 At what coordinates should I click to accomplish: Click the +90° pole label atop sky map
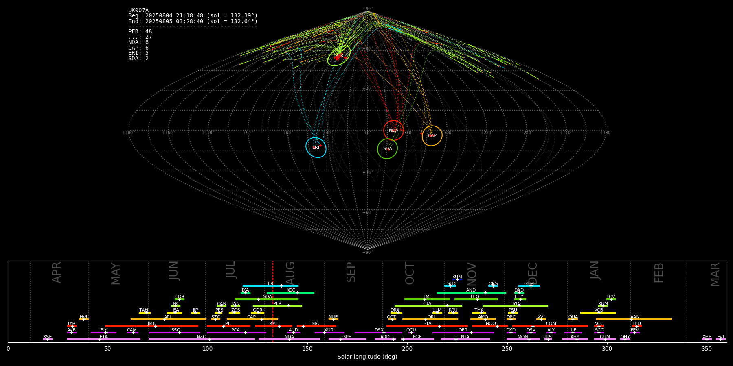(367, 9)
